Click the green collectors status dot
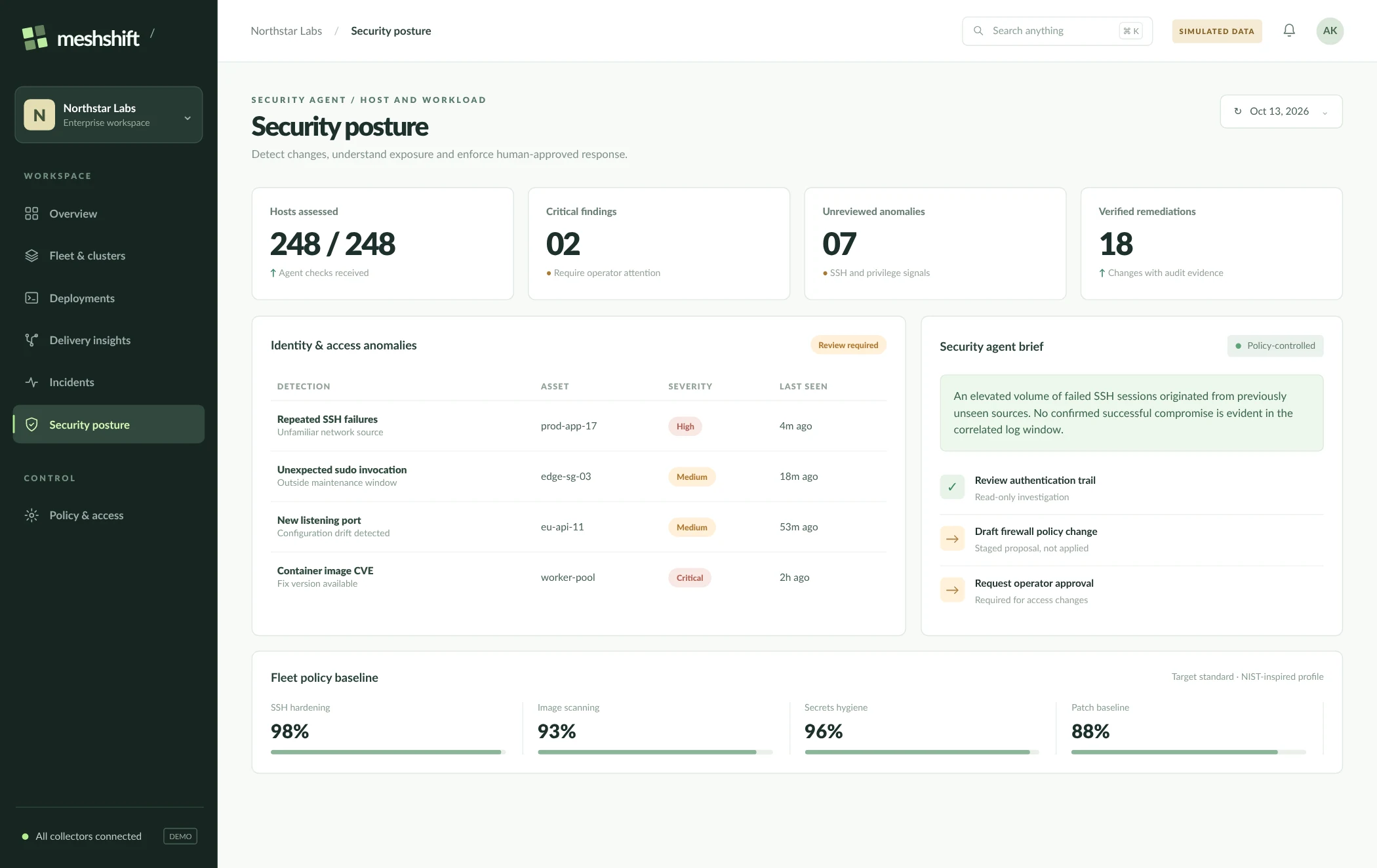This screenshot has width=1377, height=868. coord(25,837)
